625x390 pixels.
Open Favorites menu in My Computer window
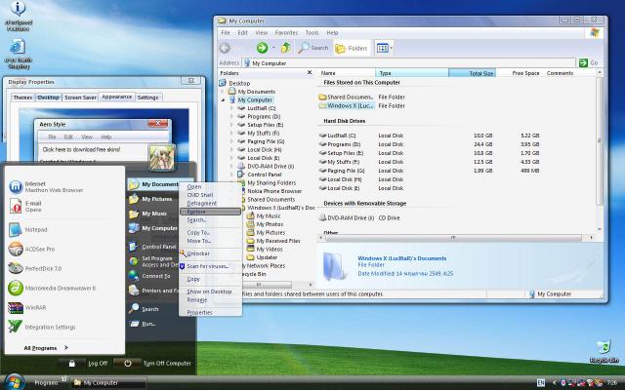click(286, 32)
